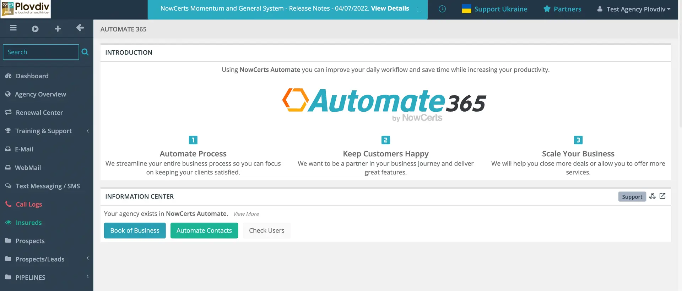Click the plus add icon
The width and height of the screenshot is (682, 291).
point(58,29)
